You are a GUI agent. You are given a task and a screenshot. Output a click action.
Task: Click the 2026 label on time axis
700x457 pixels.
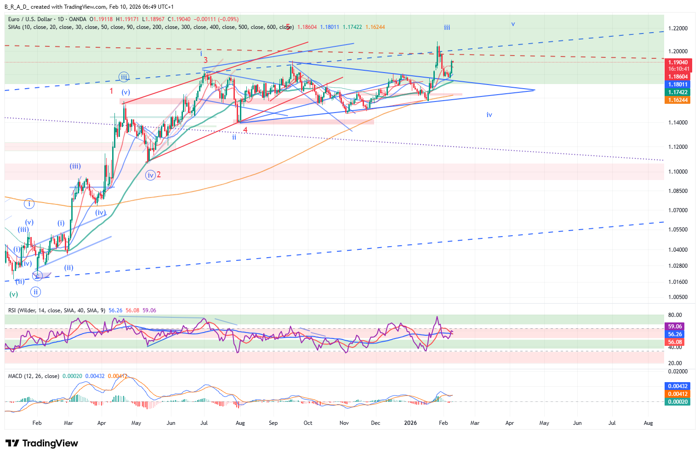point(410,423)
